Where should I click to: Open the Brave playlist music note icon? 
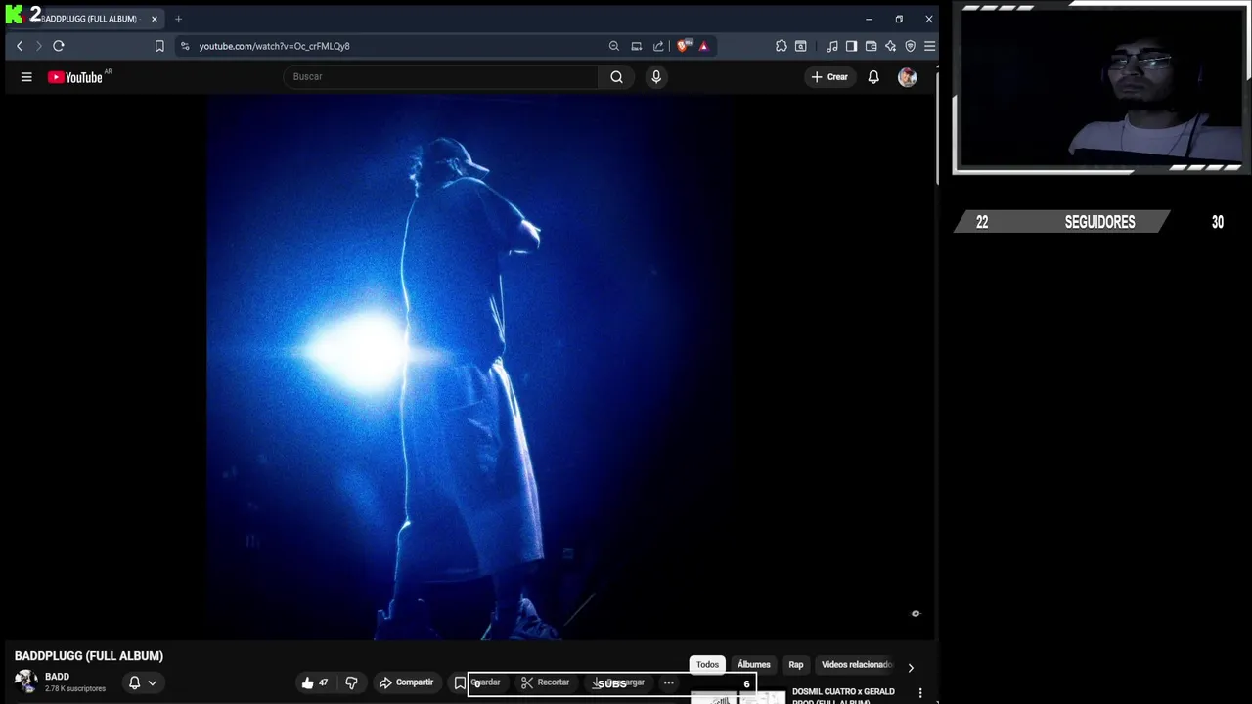(x=832, y=46)
